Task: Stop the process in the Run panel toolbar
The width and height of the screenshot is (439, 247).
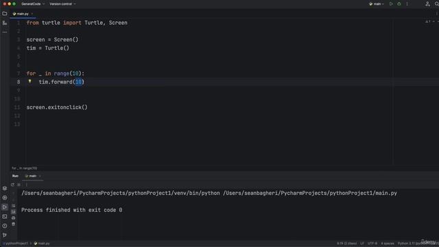Action: [19, 185]
